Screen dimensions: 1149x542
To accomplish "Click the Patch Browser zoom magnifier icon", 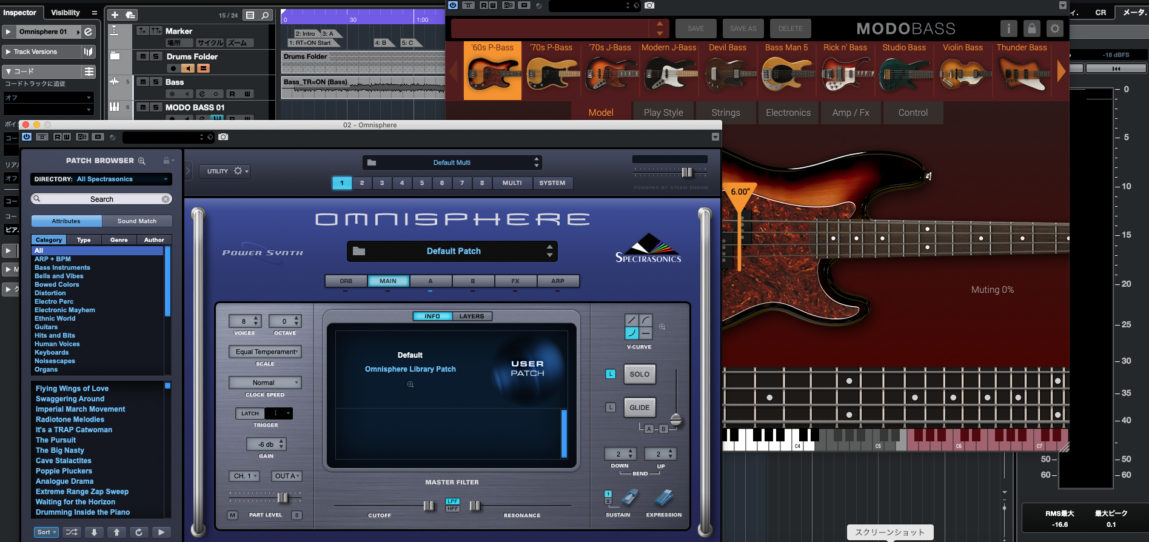I will 142,161.
